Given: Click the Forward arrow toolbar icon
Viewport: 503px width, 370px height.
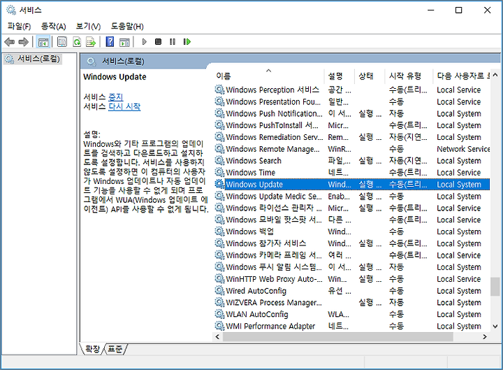Looking at the screenshot, I should (23, 42).
